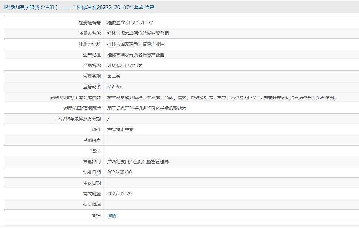Open the 详情 link
359x228 pixels.
[112, 216]
